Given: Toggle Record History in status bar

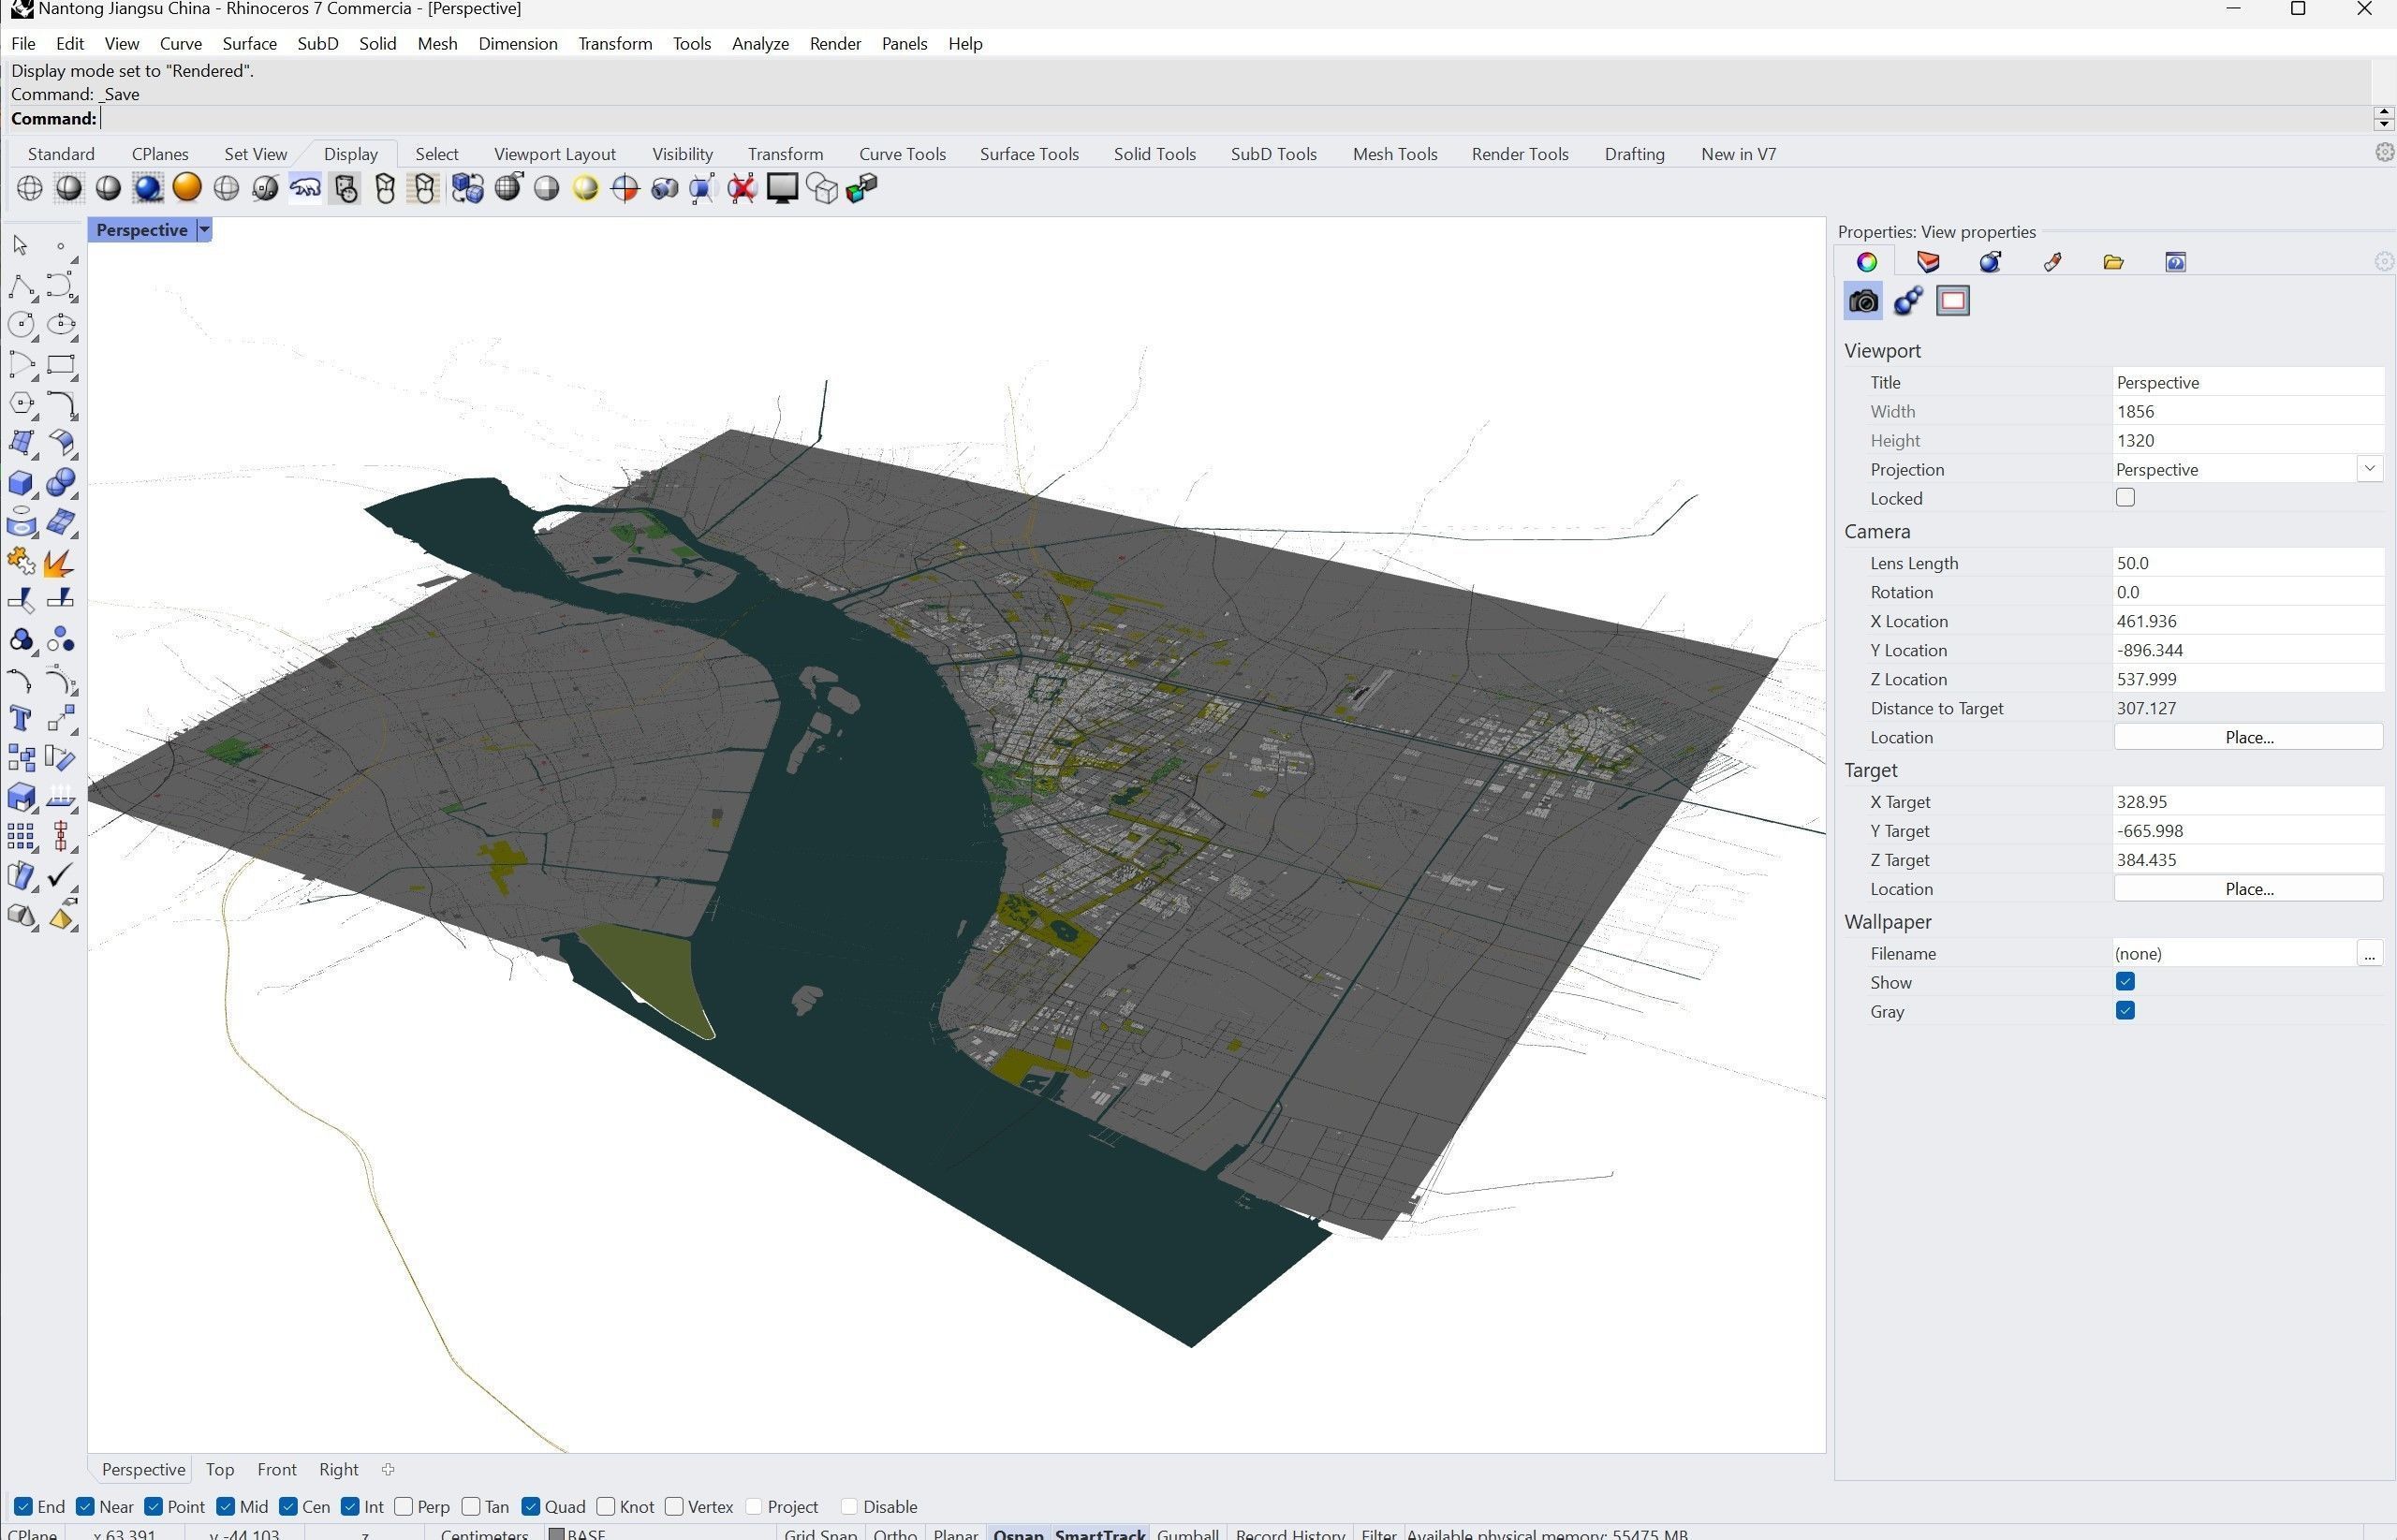Looking at the screenshot, I should click(x=1290, y=1533).
